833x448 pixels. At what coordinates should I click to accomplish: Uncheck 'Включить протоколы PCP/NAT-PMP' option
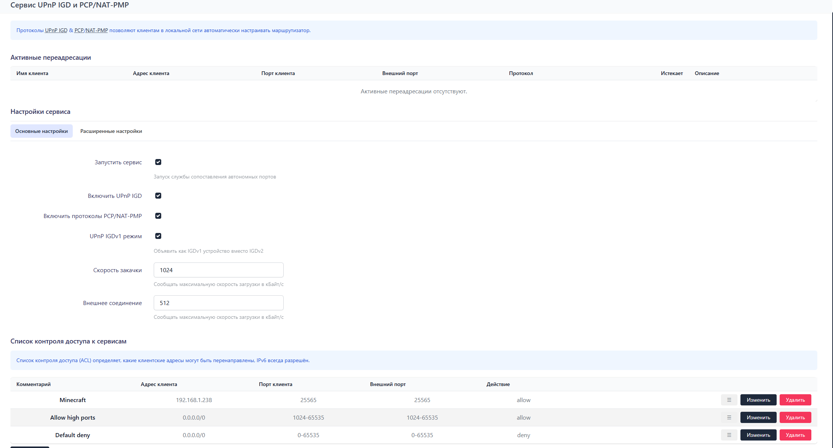coord(158,216)
